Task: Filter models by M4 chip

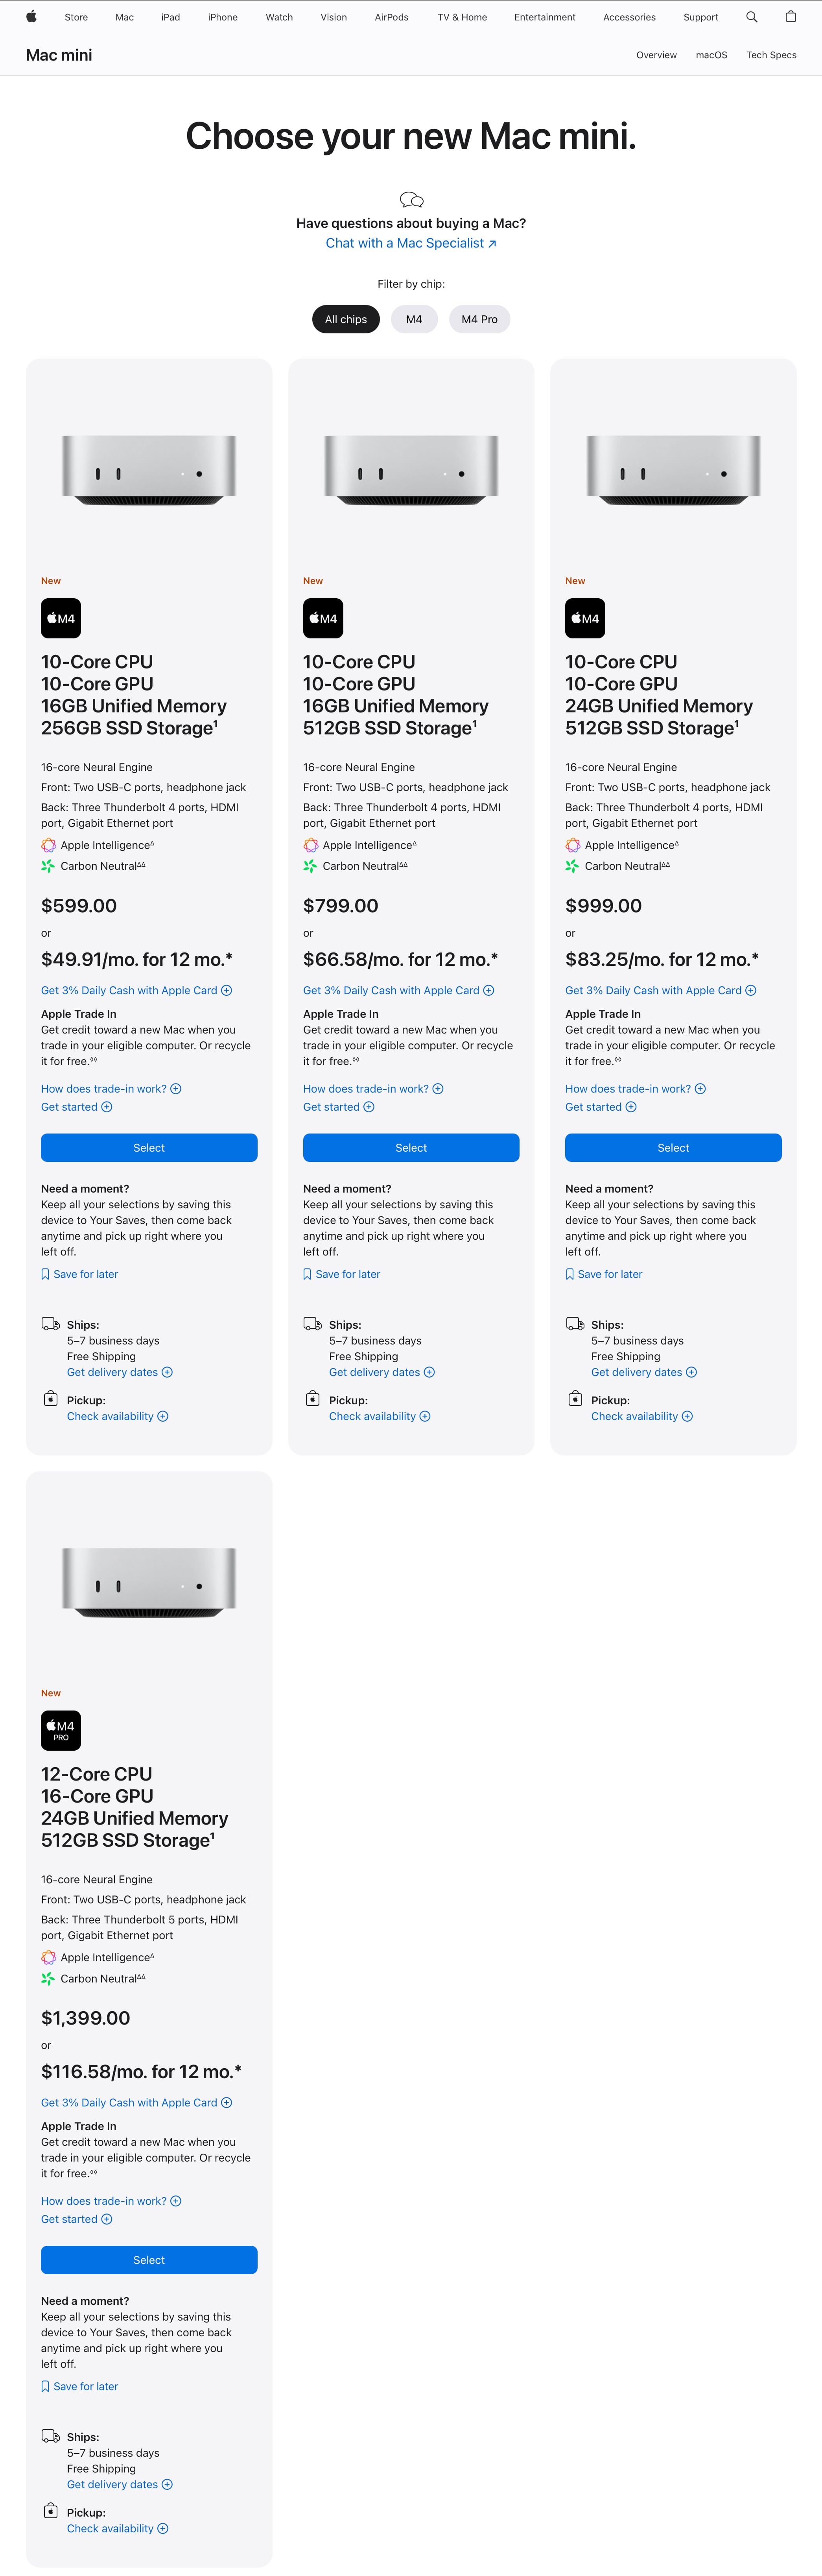Action: click(413, 319)
